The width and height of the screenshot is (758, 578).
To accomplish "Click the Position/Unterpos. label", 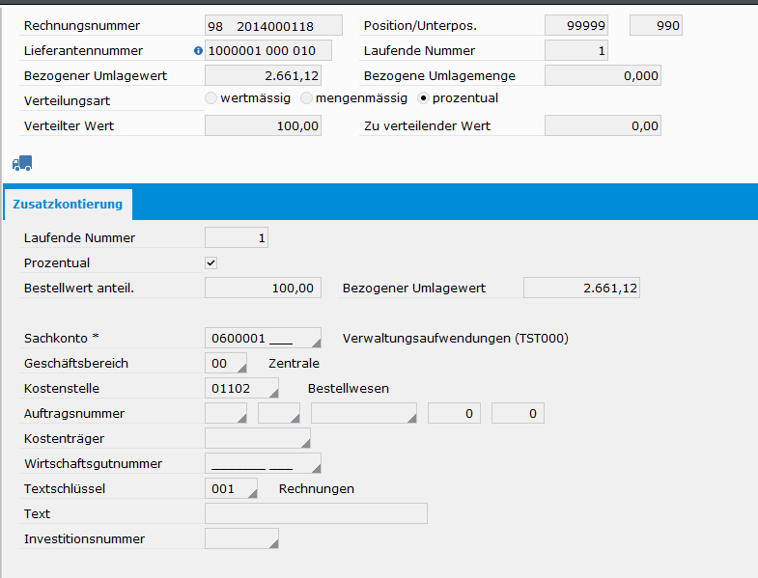I will coord(421,26).
